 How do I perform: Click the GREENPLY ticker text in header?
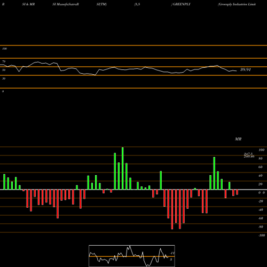coord(182,4)
